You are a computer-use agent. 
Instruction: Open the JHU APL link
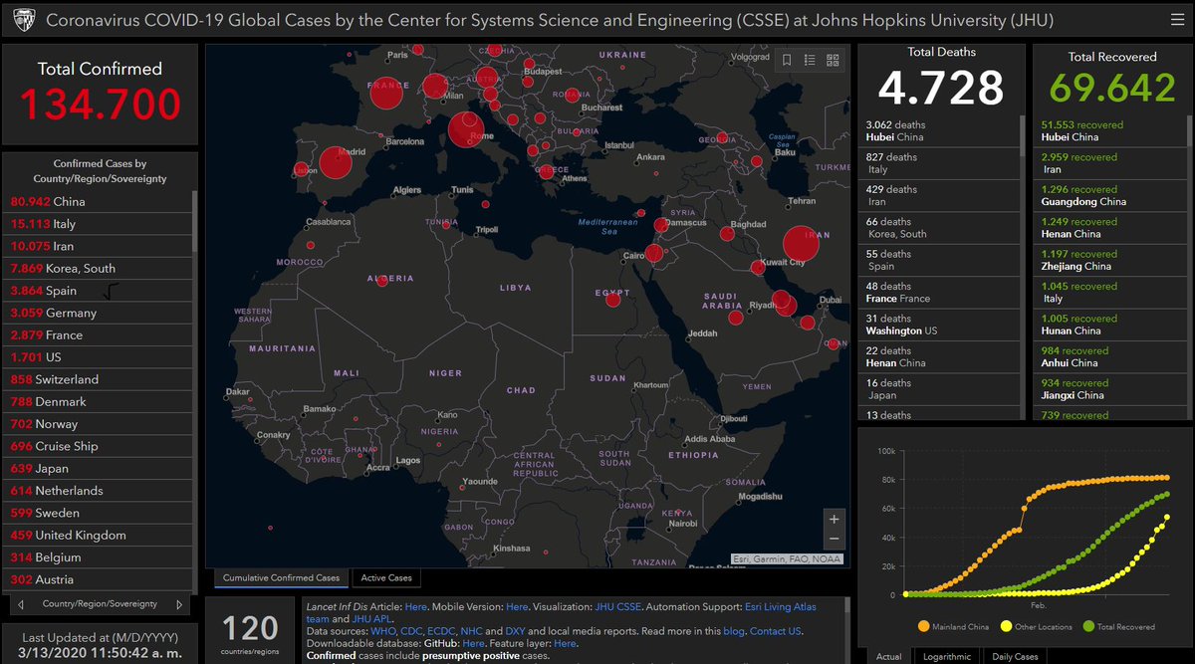(370, 618)
